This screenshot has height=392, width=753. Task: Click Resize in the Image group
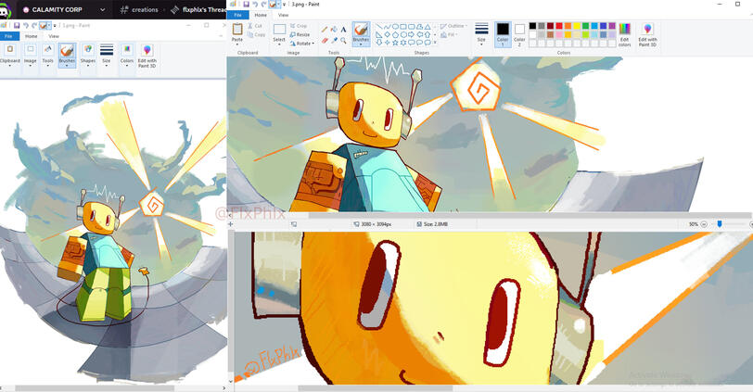pos(300,34)
